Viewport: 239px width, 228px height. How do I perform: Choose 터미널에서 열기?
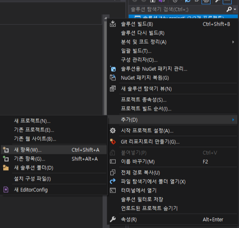point(172,191)
